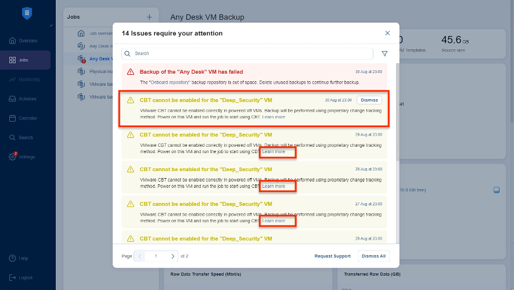
Task: Click the 45.6 GB source size value
Action: (455, 40)
